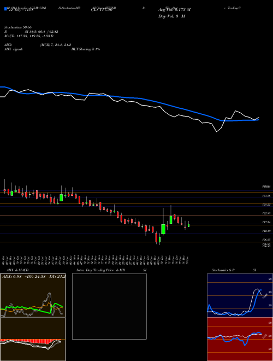273x361 pixels.
Task: Click the 112.19 price axis label
Action: click(x=266, y=231)
